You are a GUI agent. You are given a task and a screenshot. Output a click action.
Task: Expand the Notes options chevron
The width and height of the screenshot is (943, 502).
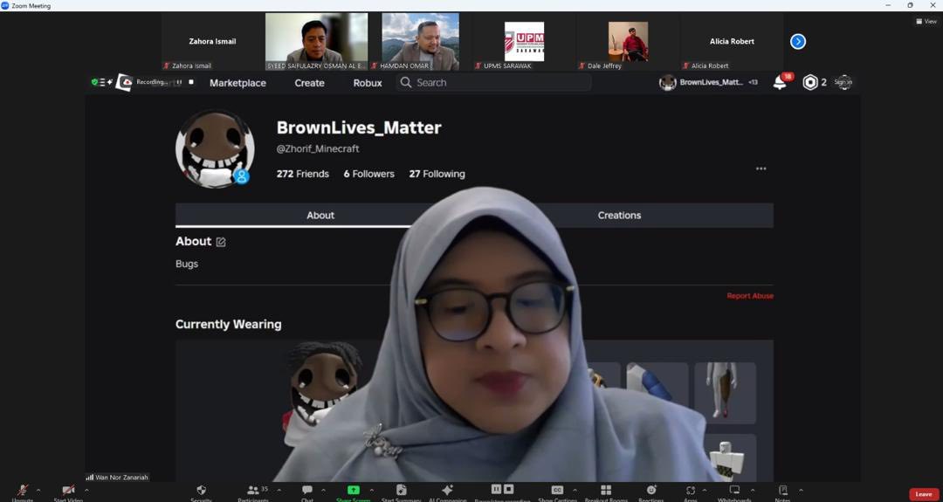(x=801, y=490)
